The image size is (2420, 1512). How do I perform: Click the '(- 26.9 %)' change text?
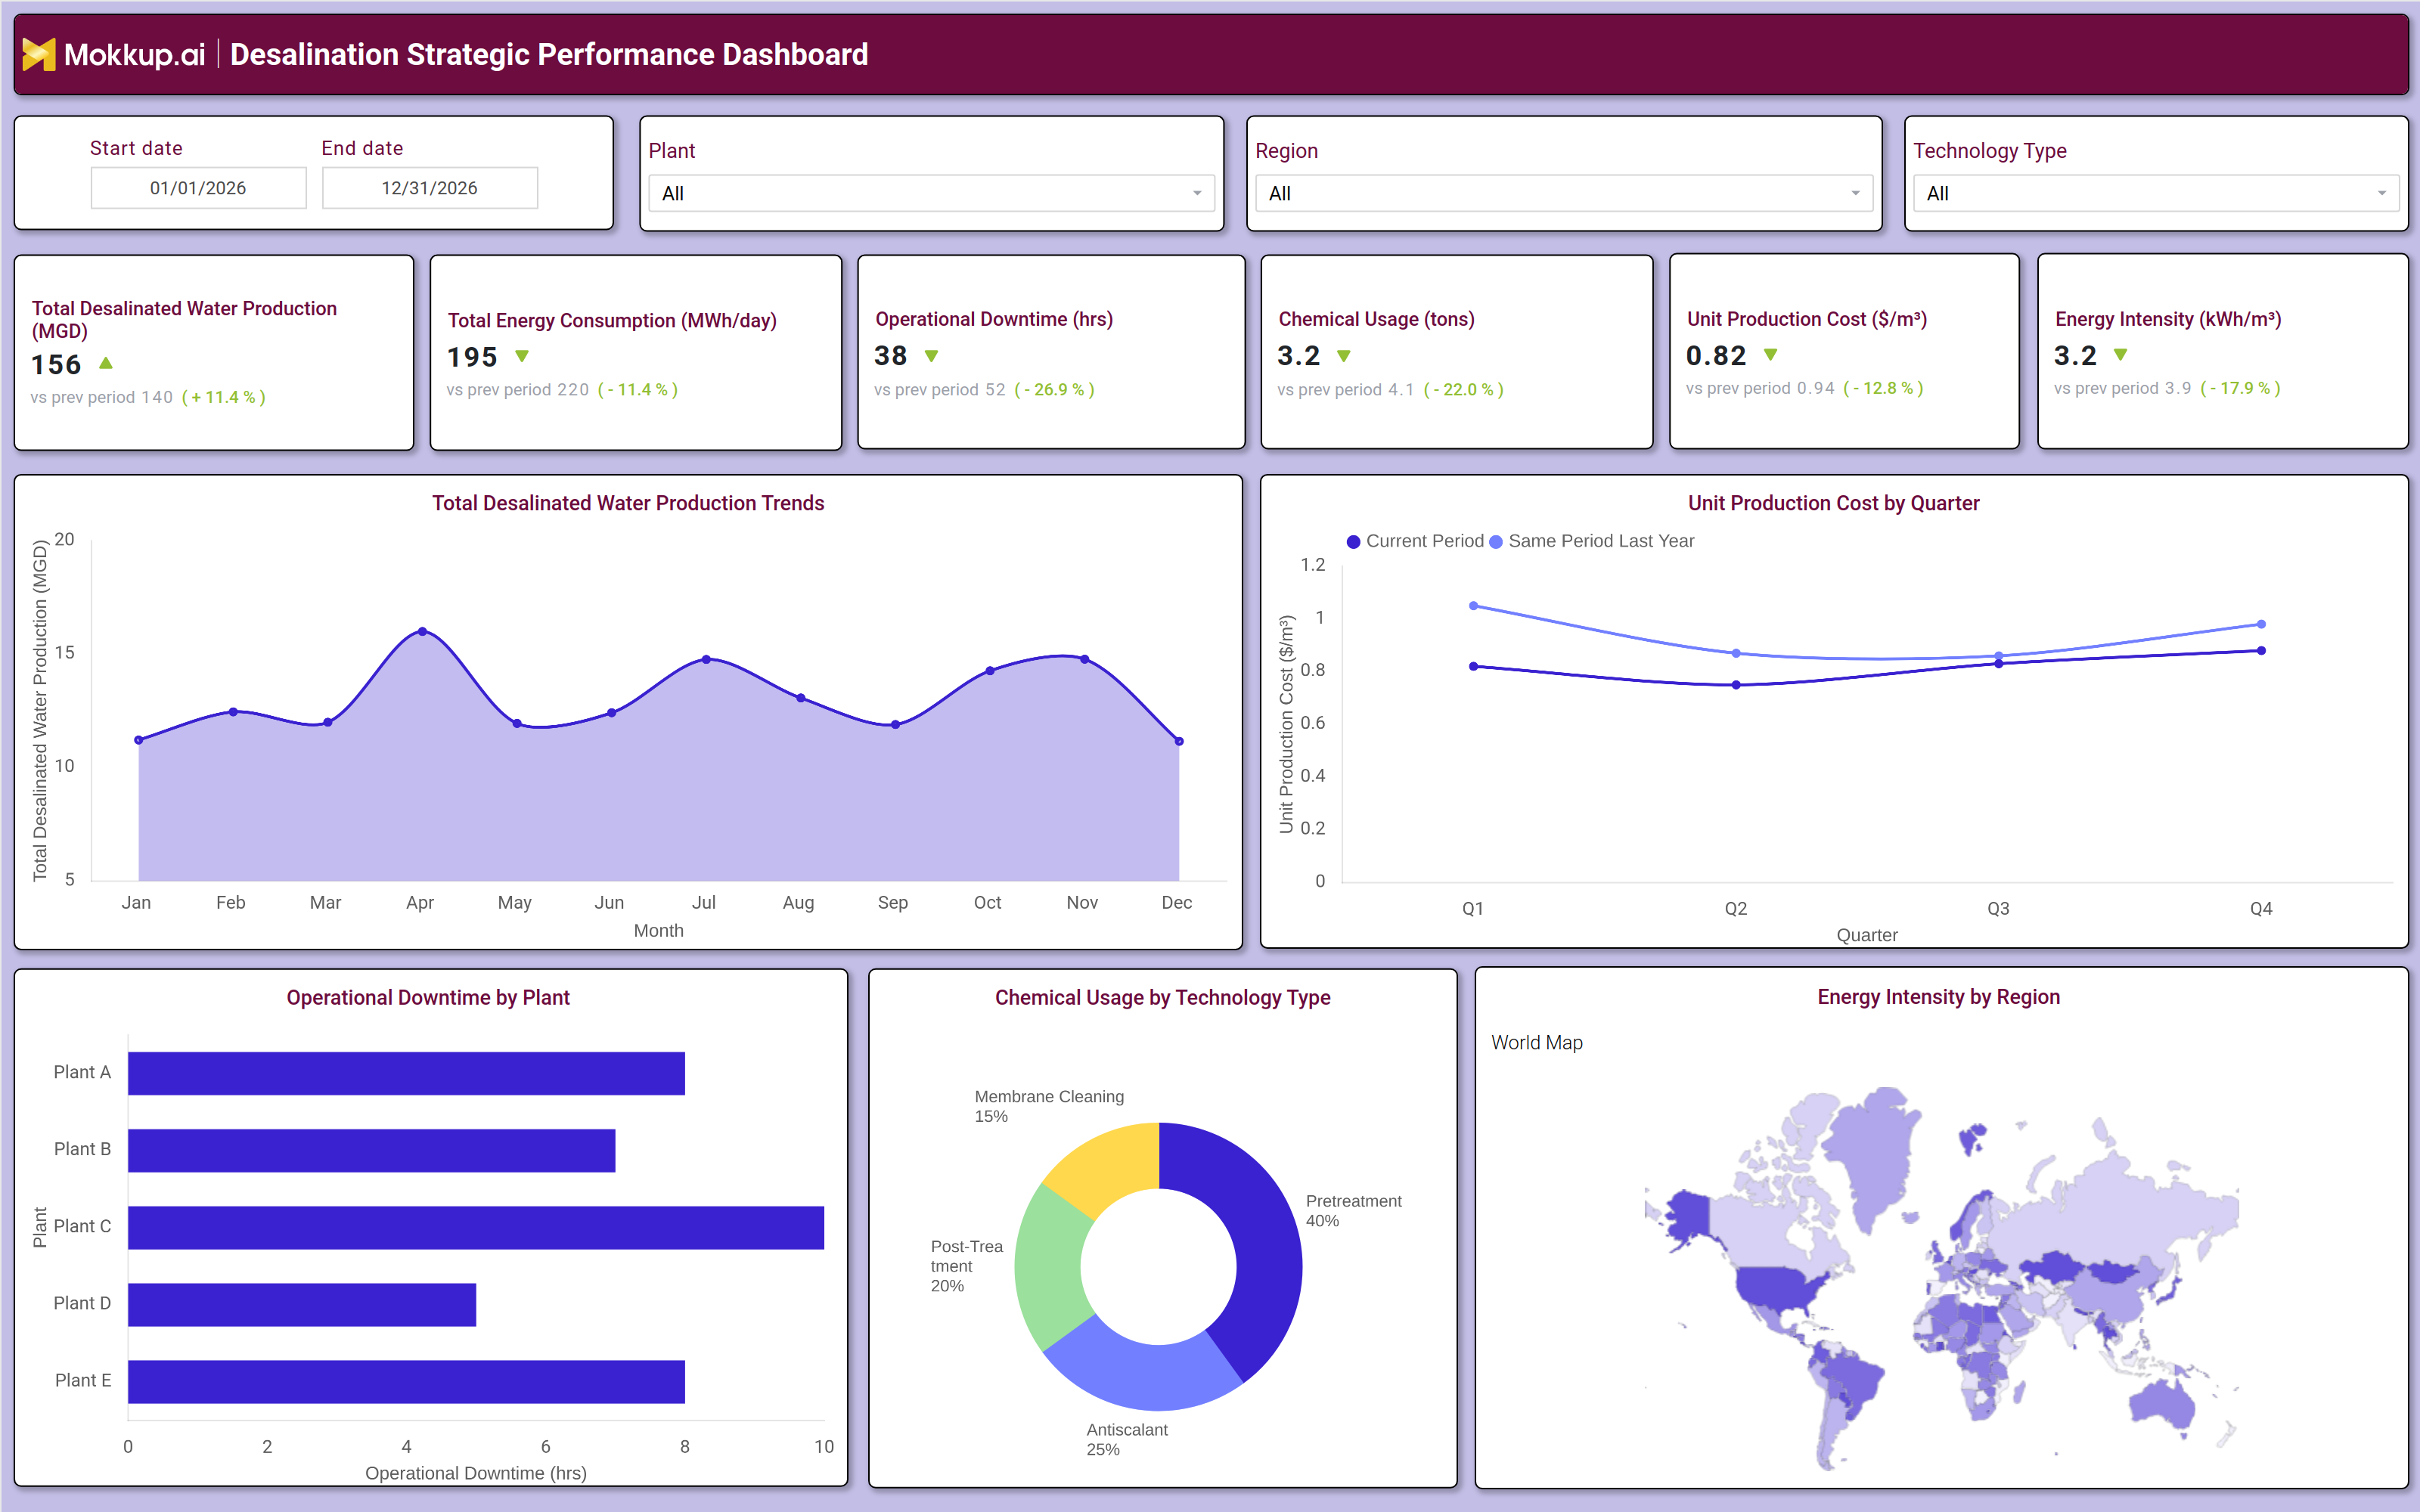1055,389
